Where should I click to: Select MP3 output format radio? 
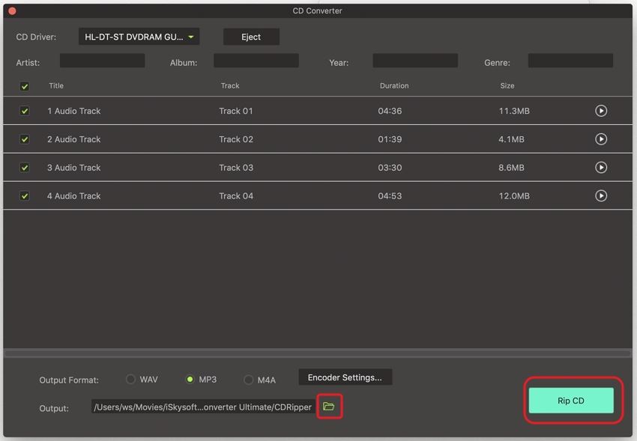(190, 380)
